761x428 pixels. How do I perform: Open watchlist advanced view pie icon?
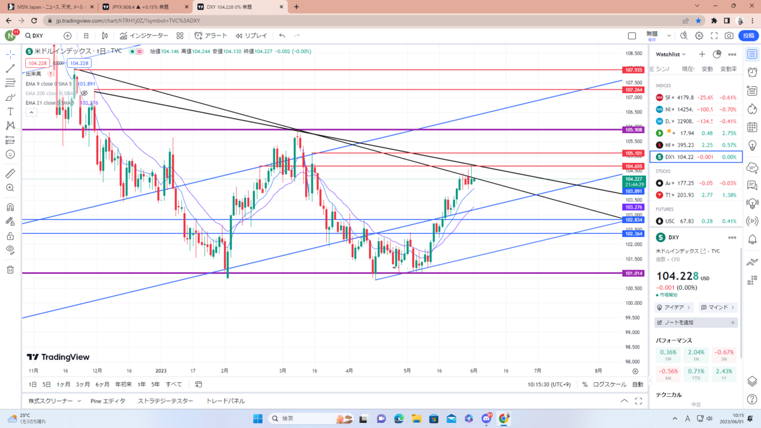pyautogui.click(x=717, y=55)
